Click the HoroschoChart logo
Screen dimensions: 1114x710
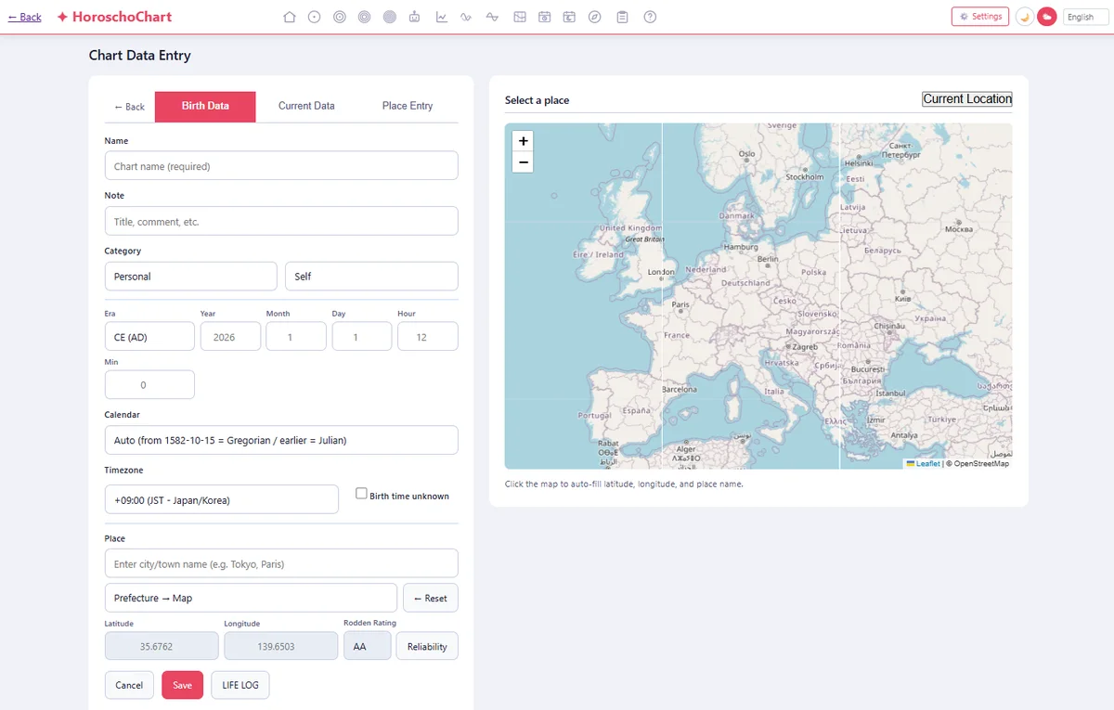pos(114,17)
